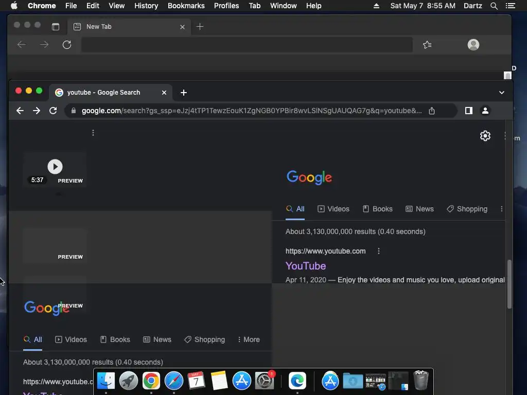Image resolution: width=527 pixels, height=395 pixels.
Task: Open the History menu
Action: point(146,6)
